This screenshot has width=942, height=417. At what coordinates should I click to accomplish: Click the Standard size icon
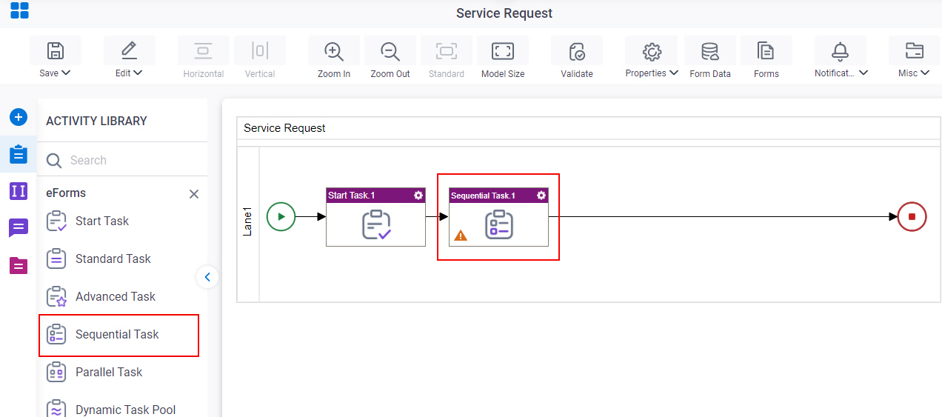447,51
